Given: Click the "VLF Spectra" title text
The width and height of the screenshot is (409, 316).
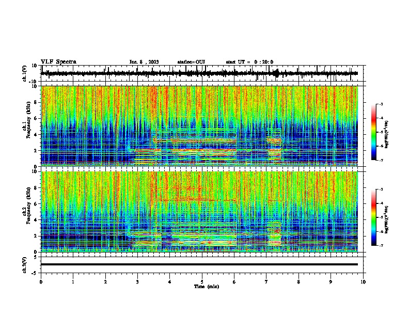Looking at the screenshot, I should (x=58, y=62).
